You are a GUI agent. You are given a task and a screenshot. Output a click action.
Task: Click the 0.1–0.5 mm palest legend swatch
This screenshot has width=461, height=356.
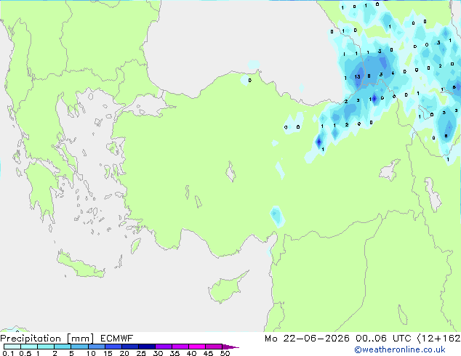click(12, 347)
